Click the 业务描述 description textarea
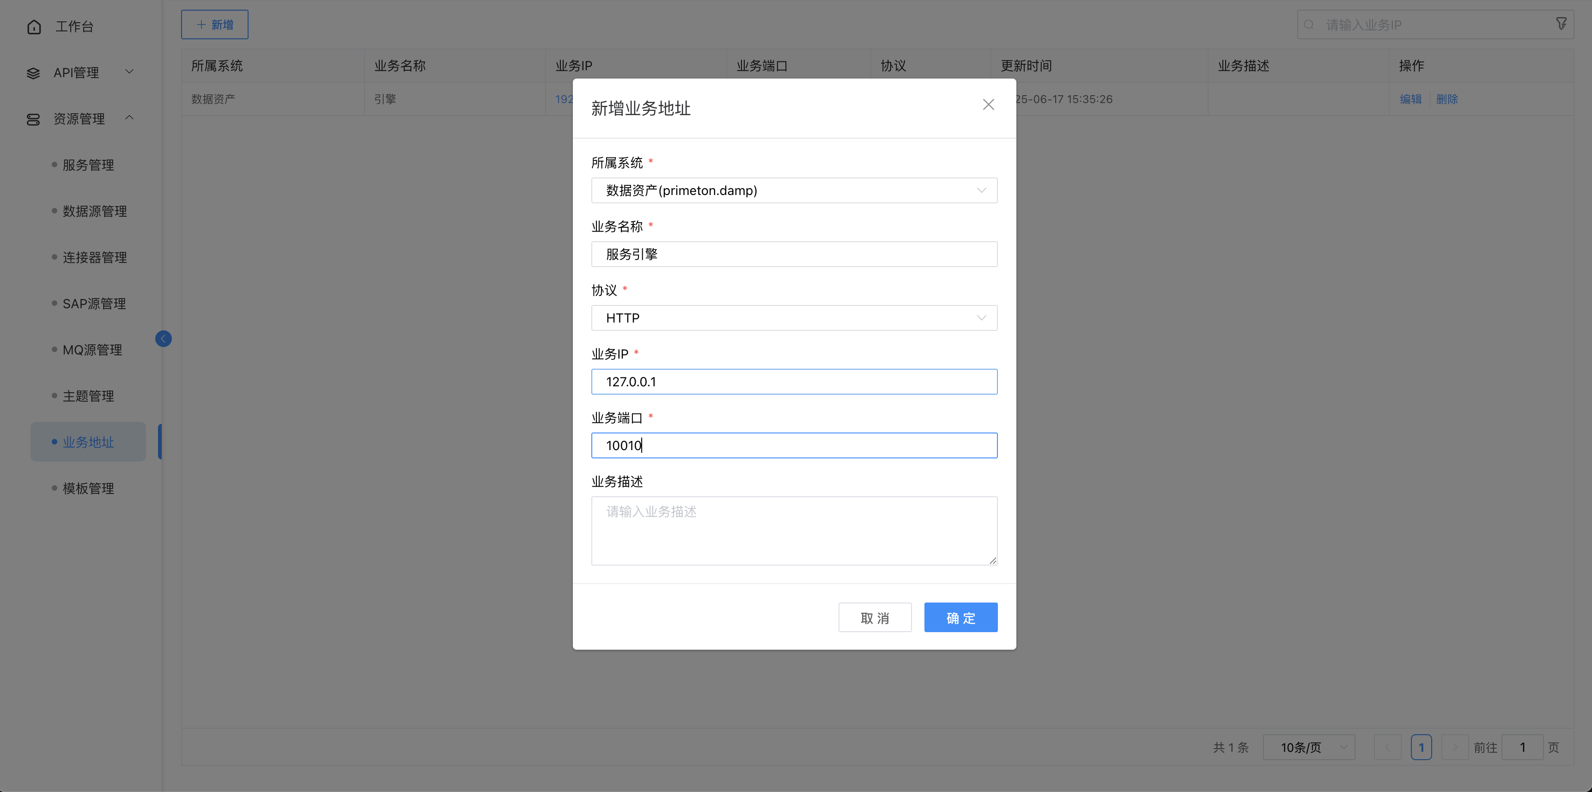1592x792 pixels. (794, 530)
